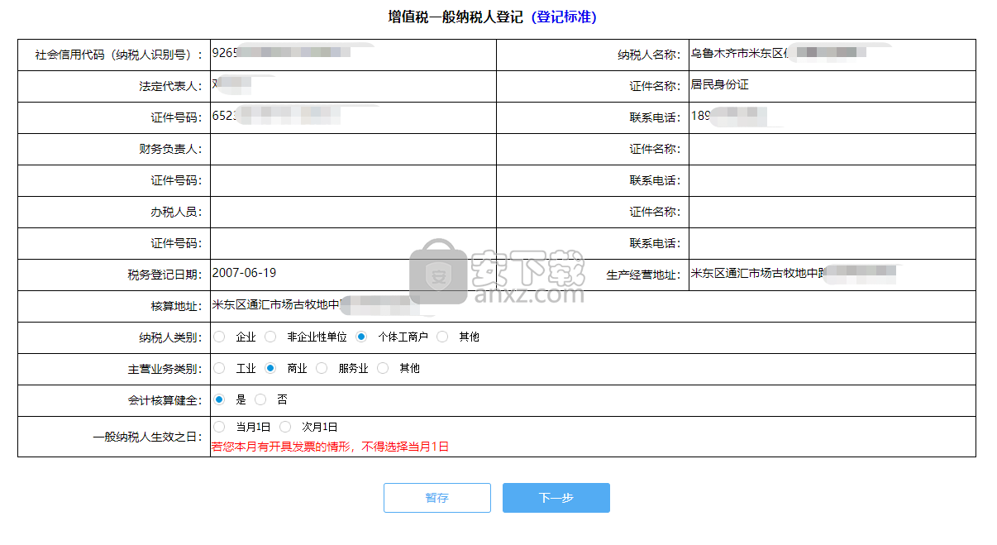Click the 财务负责人 name field
The height and width of the screenshot is (545, 997).
tap(353, 150)
